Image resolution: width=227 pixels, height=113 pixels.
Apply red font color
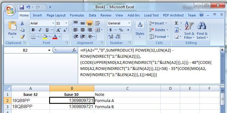coord(55,37)
